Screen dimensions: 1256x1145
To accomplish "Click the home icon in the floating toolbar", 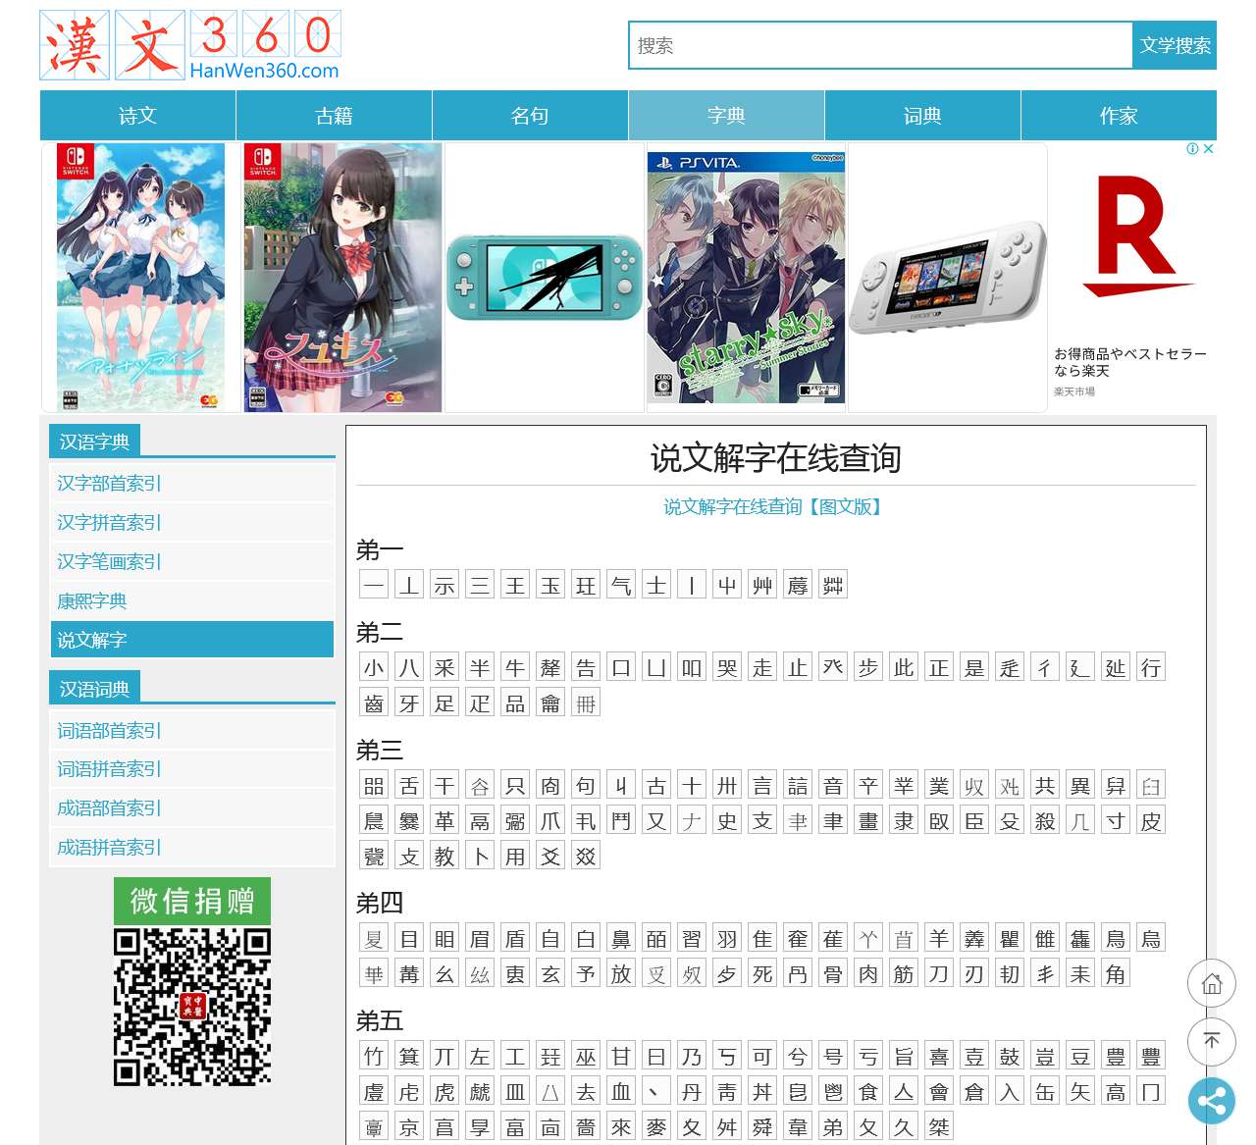I will [x=1213, y=984].
